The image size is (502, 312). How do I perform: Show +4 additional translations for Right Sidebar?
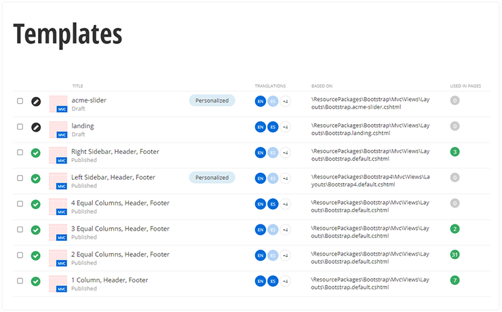286,153
